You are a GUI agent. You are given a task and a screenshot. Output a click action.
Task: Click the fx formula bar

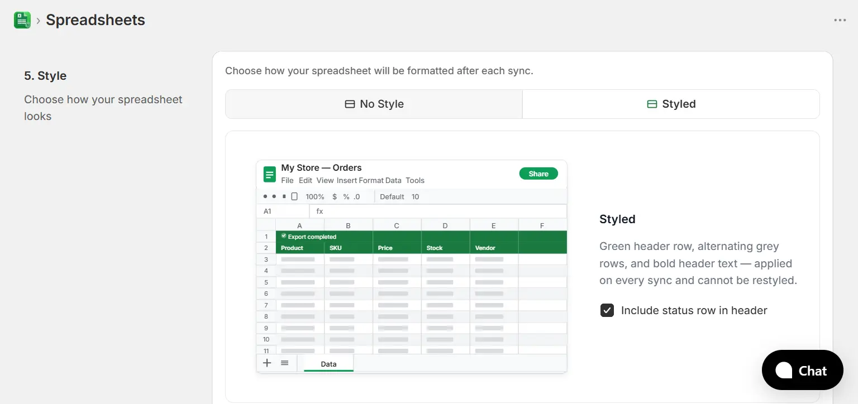(x=438, y=211)
